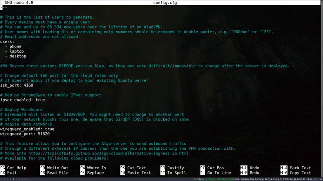Click the 'ssh_port: 4160' line

pyautogui.click(x=17, y=85)
